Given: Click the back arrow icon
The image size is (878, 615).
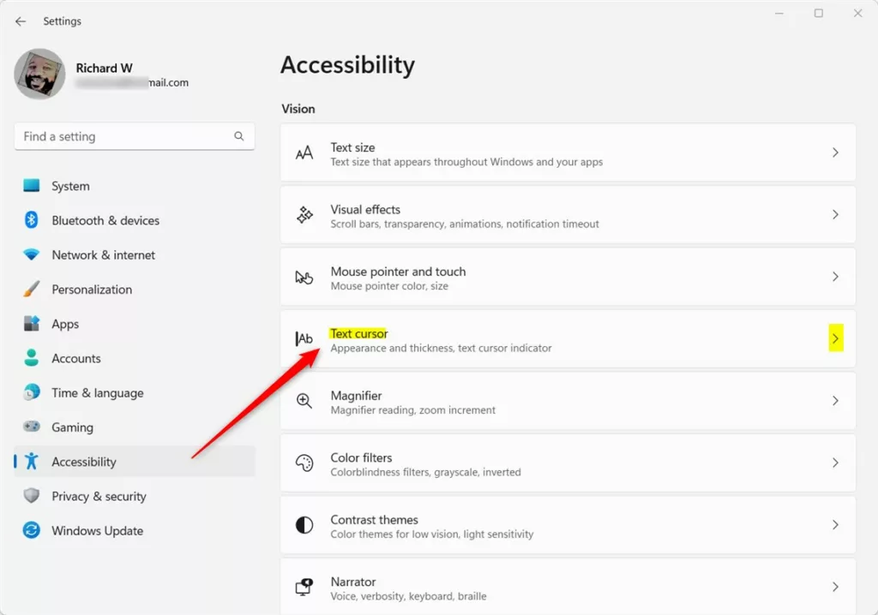Looking at the screenshot, I should point(21,21).
